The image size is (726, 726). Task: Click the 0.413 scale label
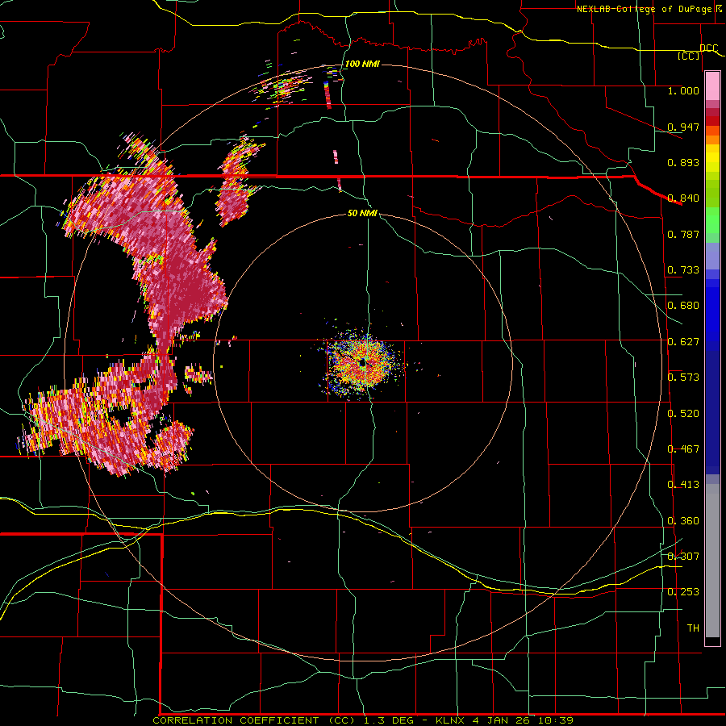point(683,485)
